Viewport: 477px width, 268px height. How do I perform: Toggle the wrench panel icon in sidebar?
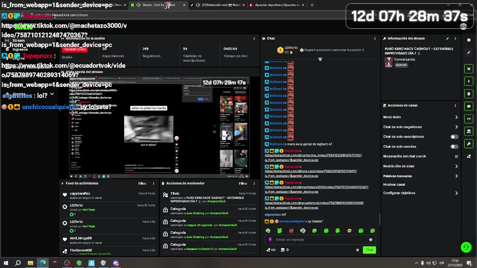point(469,144)
